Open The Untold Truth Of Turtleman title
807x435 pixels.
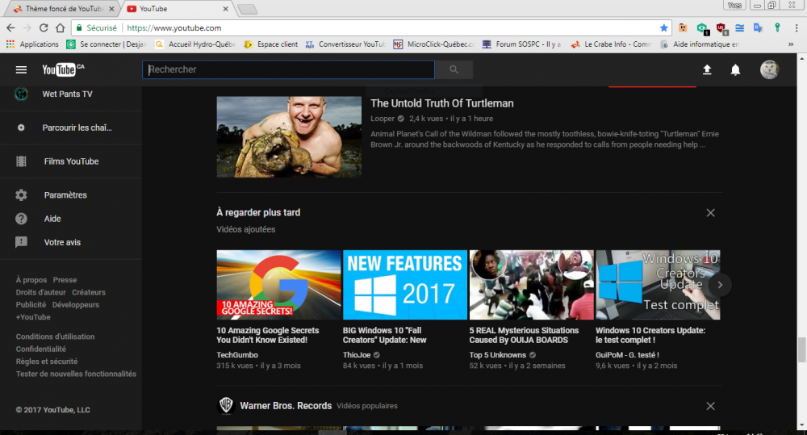coord(441,103)
